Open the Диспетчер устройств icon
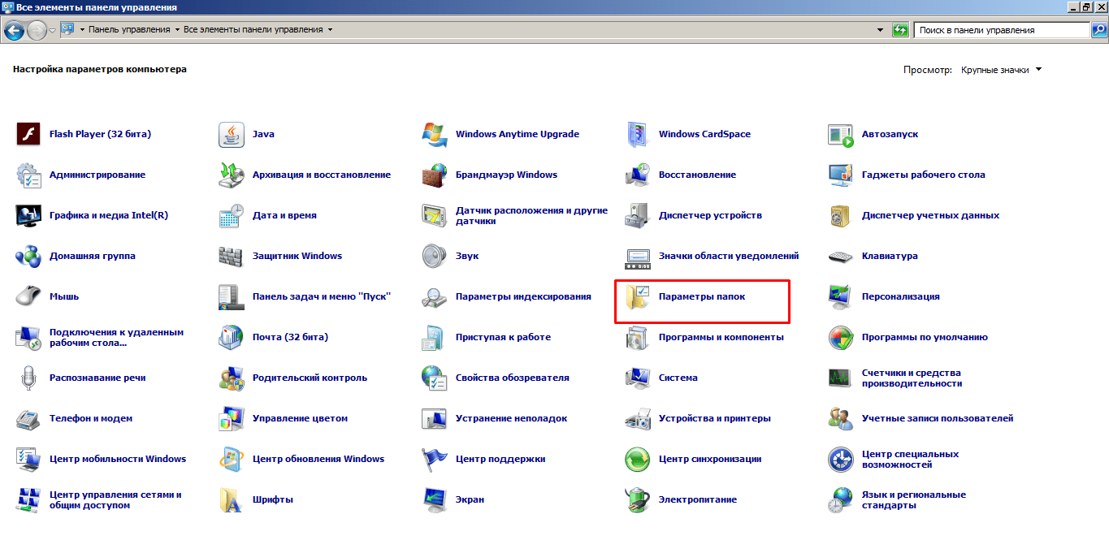This screenshot has width=1109, height=553. (x=638, y=215)
